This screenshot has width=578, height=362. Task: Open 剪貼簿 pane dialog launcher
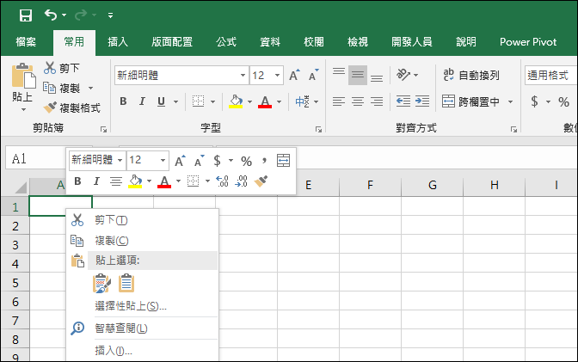coord(103,129)
